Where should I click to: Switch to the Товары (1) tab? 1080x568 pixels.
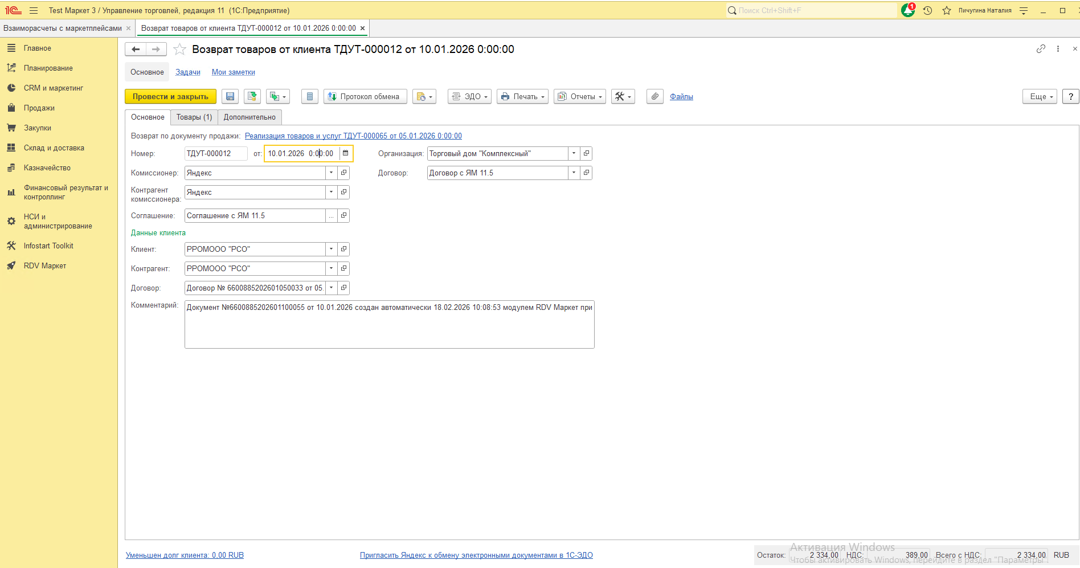[194, 117]
